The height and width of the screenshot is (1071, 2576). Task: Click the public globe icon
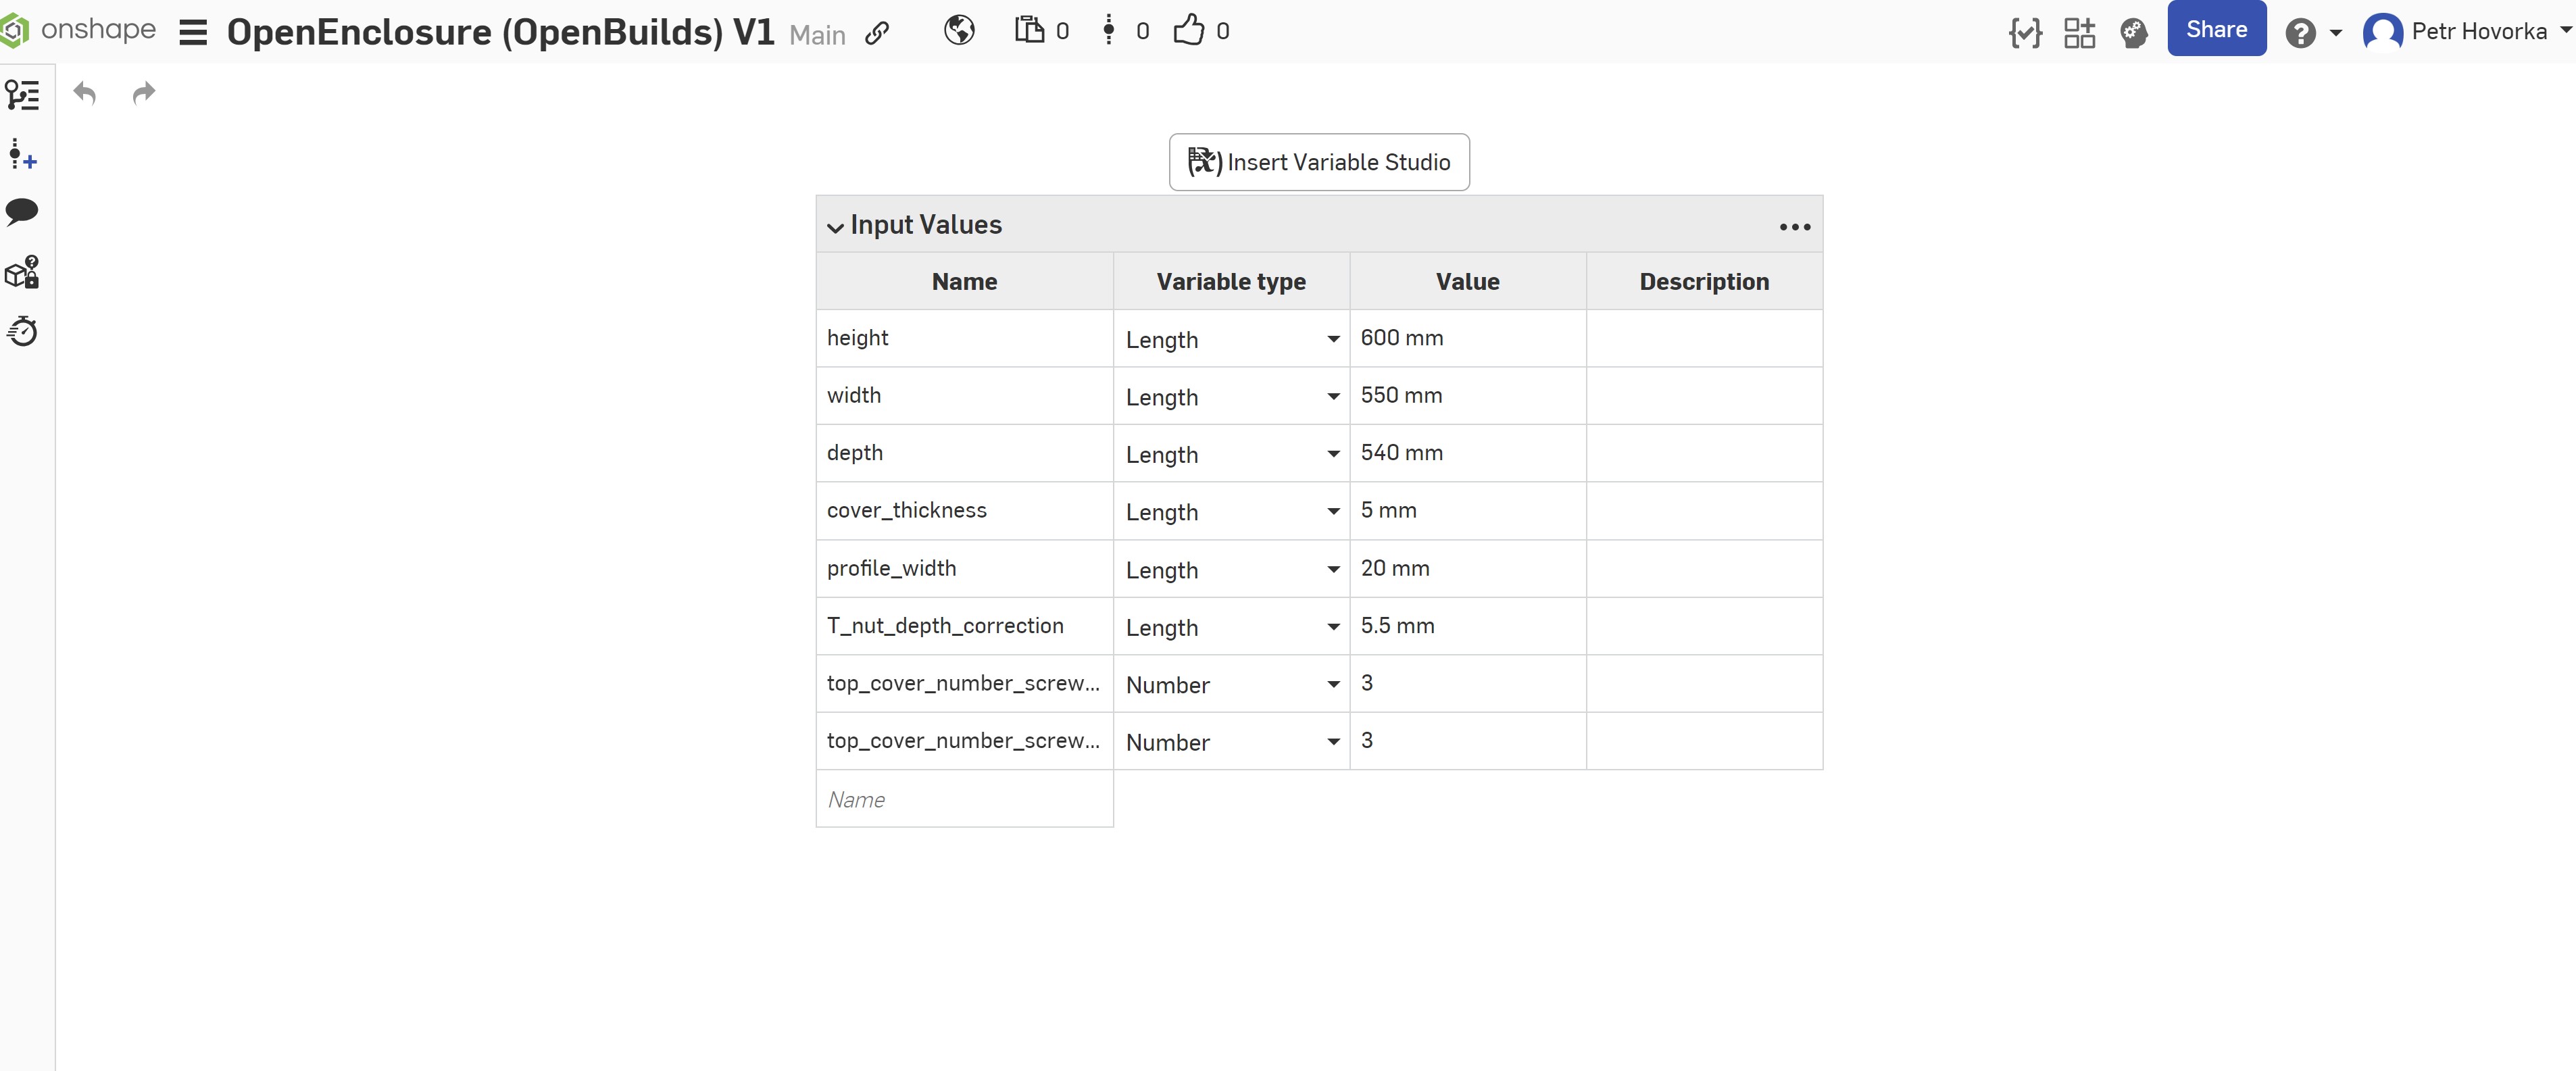point(959,31)
